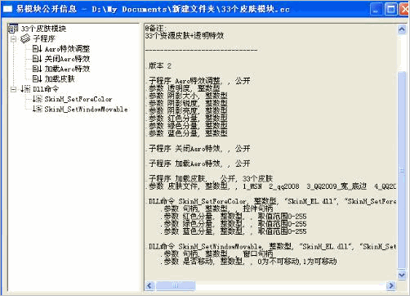Click the icon before 关闭Aero特效
The image size is (410, 296).
click(x=38, y=59)
